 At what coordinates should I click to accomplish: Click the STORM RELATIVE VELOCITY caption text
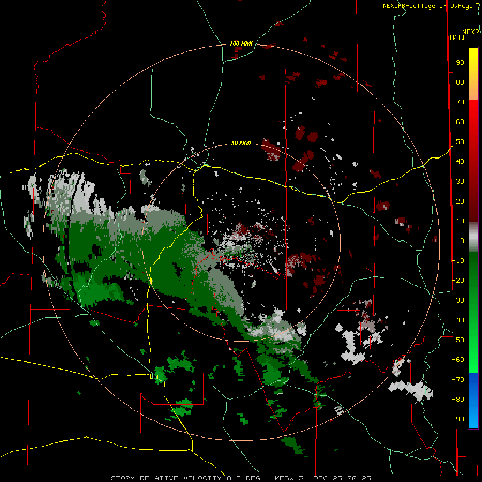coord(166,478)
